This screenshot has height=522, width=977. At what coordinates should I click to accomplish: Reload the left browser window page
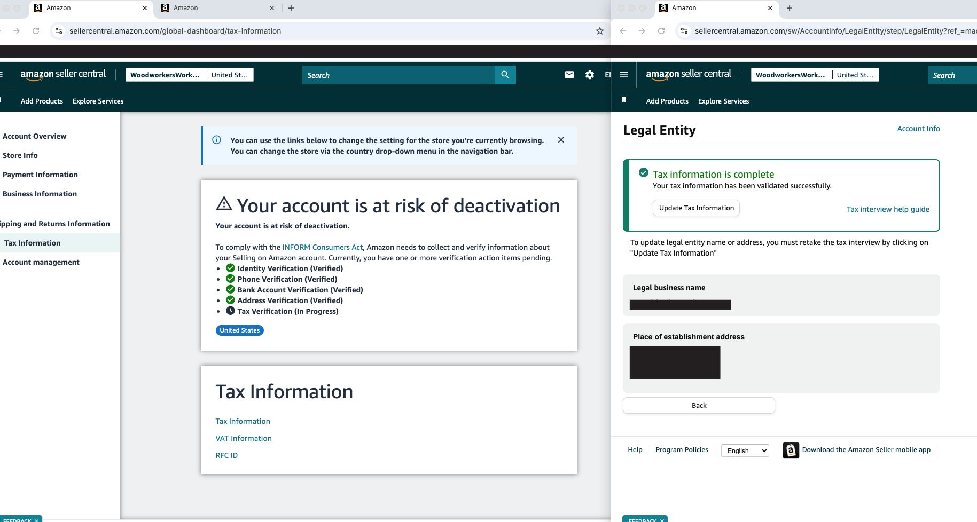(x=36, y=31)
